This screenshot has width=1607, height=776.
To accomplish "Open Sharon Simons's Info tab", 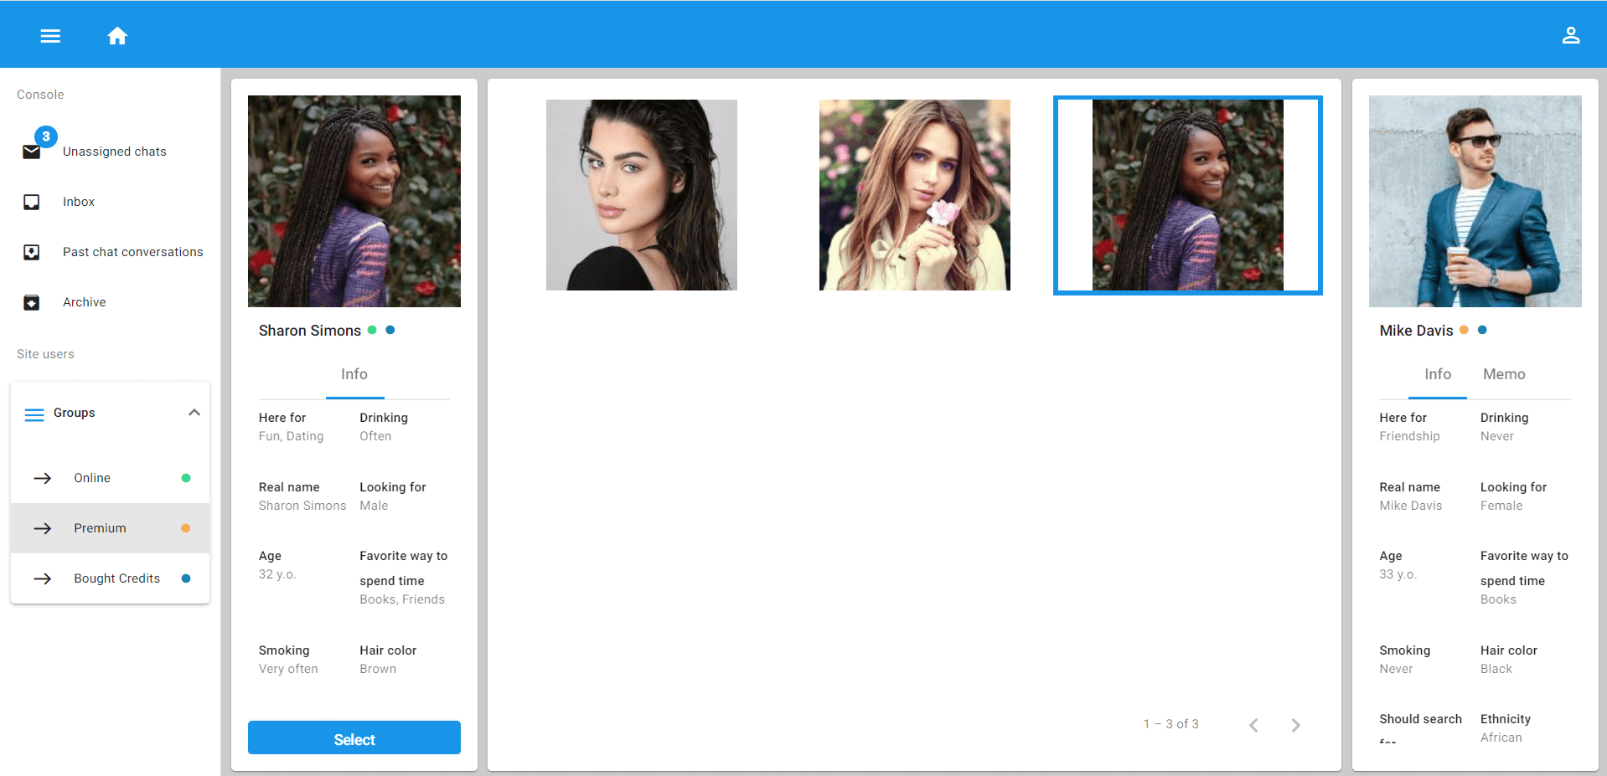I will tap(354, 374).
